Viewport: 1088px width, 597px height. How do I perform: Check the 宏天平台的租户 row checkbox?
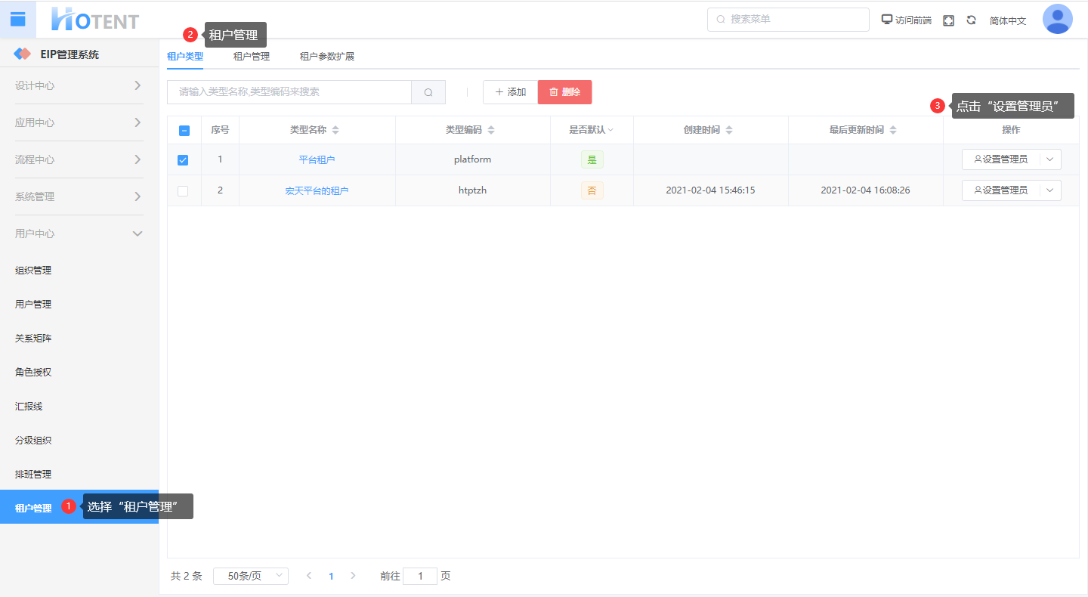183,191
